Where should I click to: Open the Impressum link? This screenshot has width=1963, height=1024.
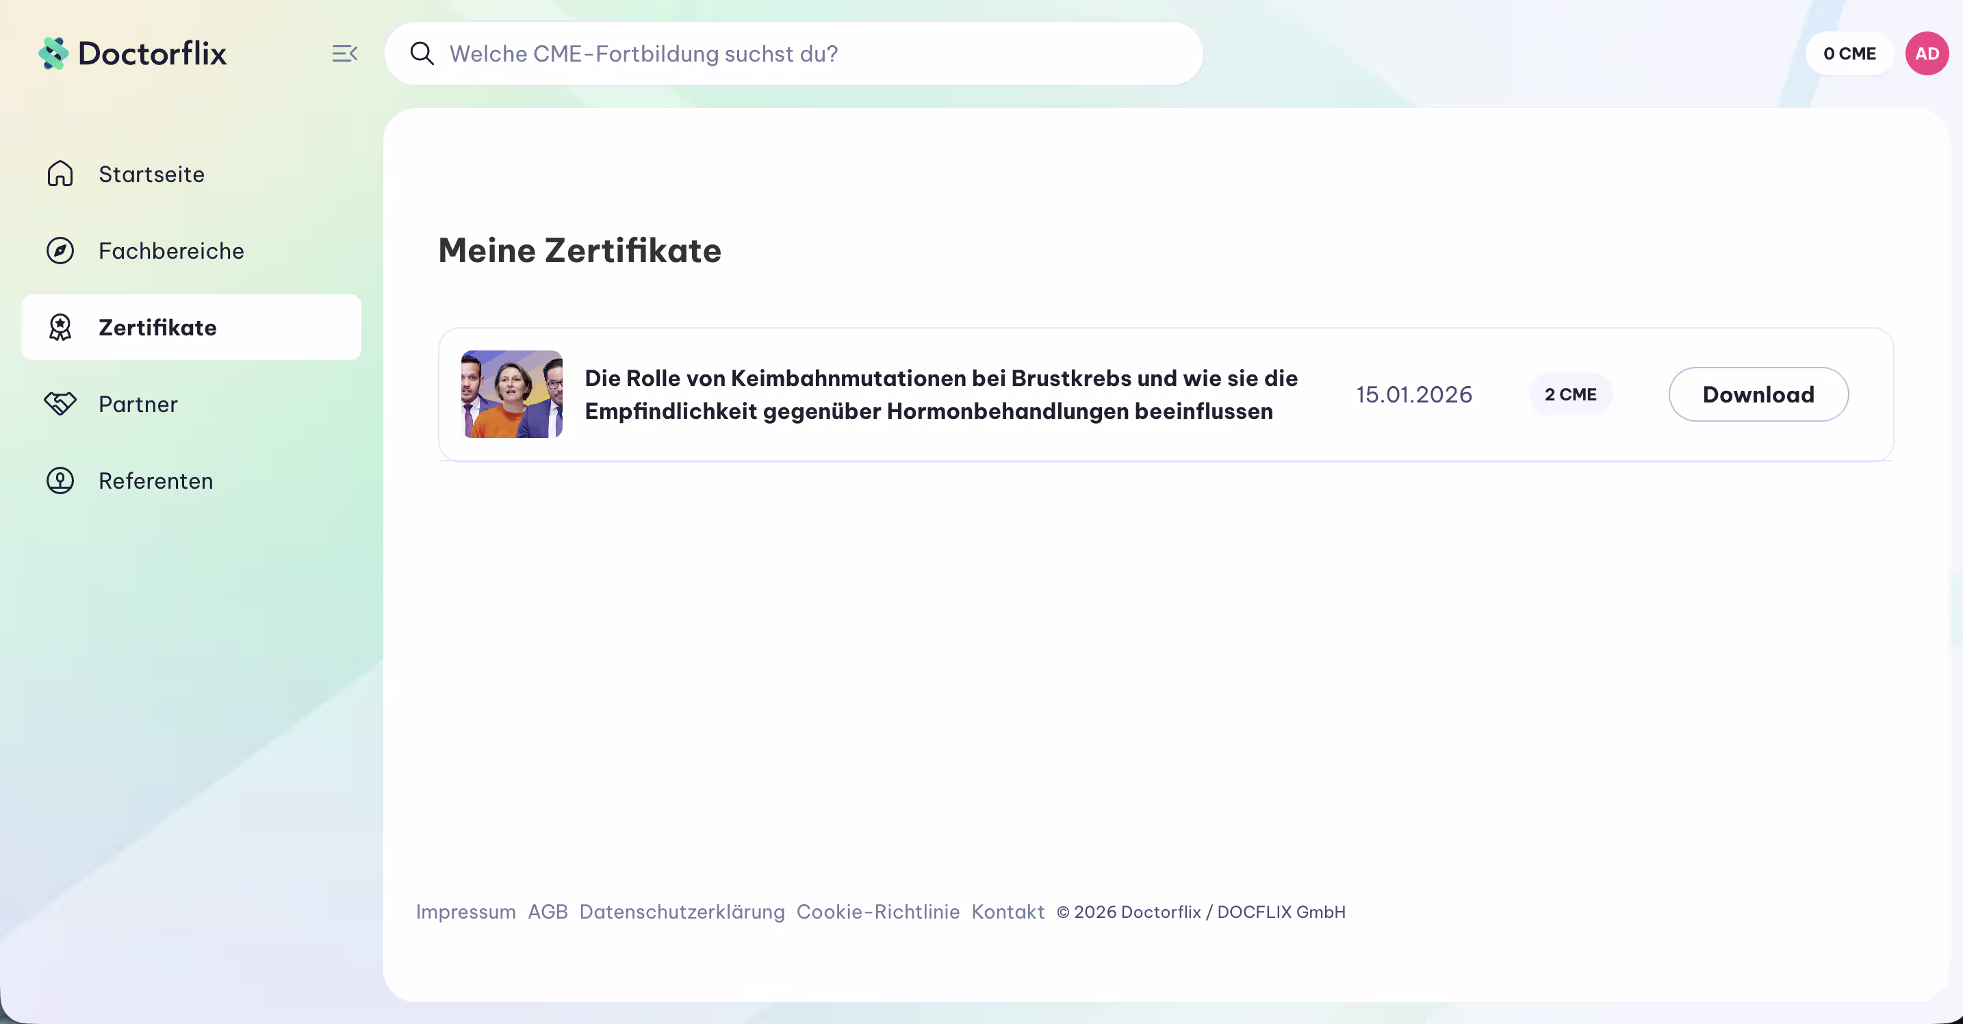pos(465,912)
